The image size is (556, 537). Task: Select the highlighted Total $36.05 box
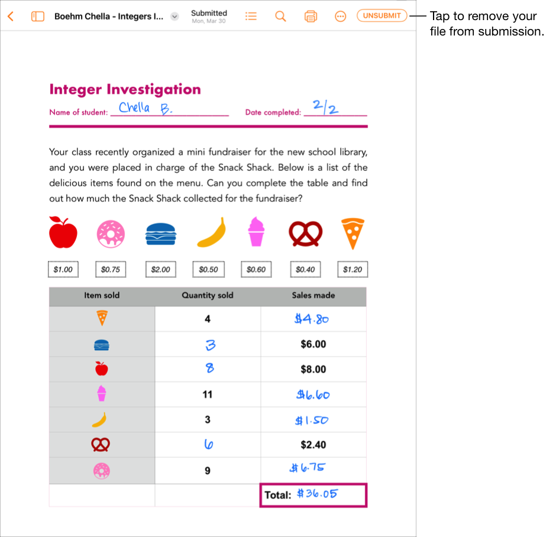click(313, 494)
